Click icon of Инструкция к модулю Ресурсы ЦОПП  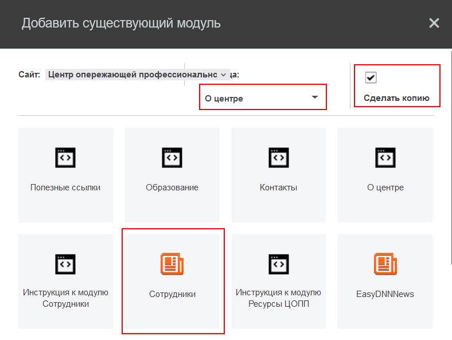point(278,264)
